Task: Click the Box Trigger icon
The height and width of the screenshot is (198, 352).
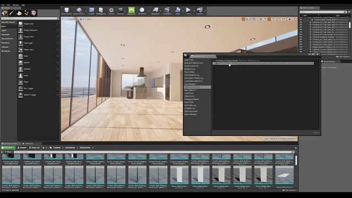Action: [x=21, y=89]
